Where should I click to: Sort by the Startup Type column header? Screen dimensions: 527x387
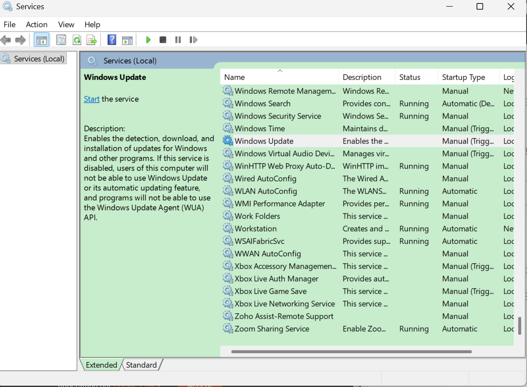(463, 77)
